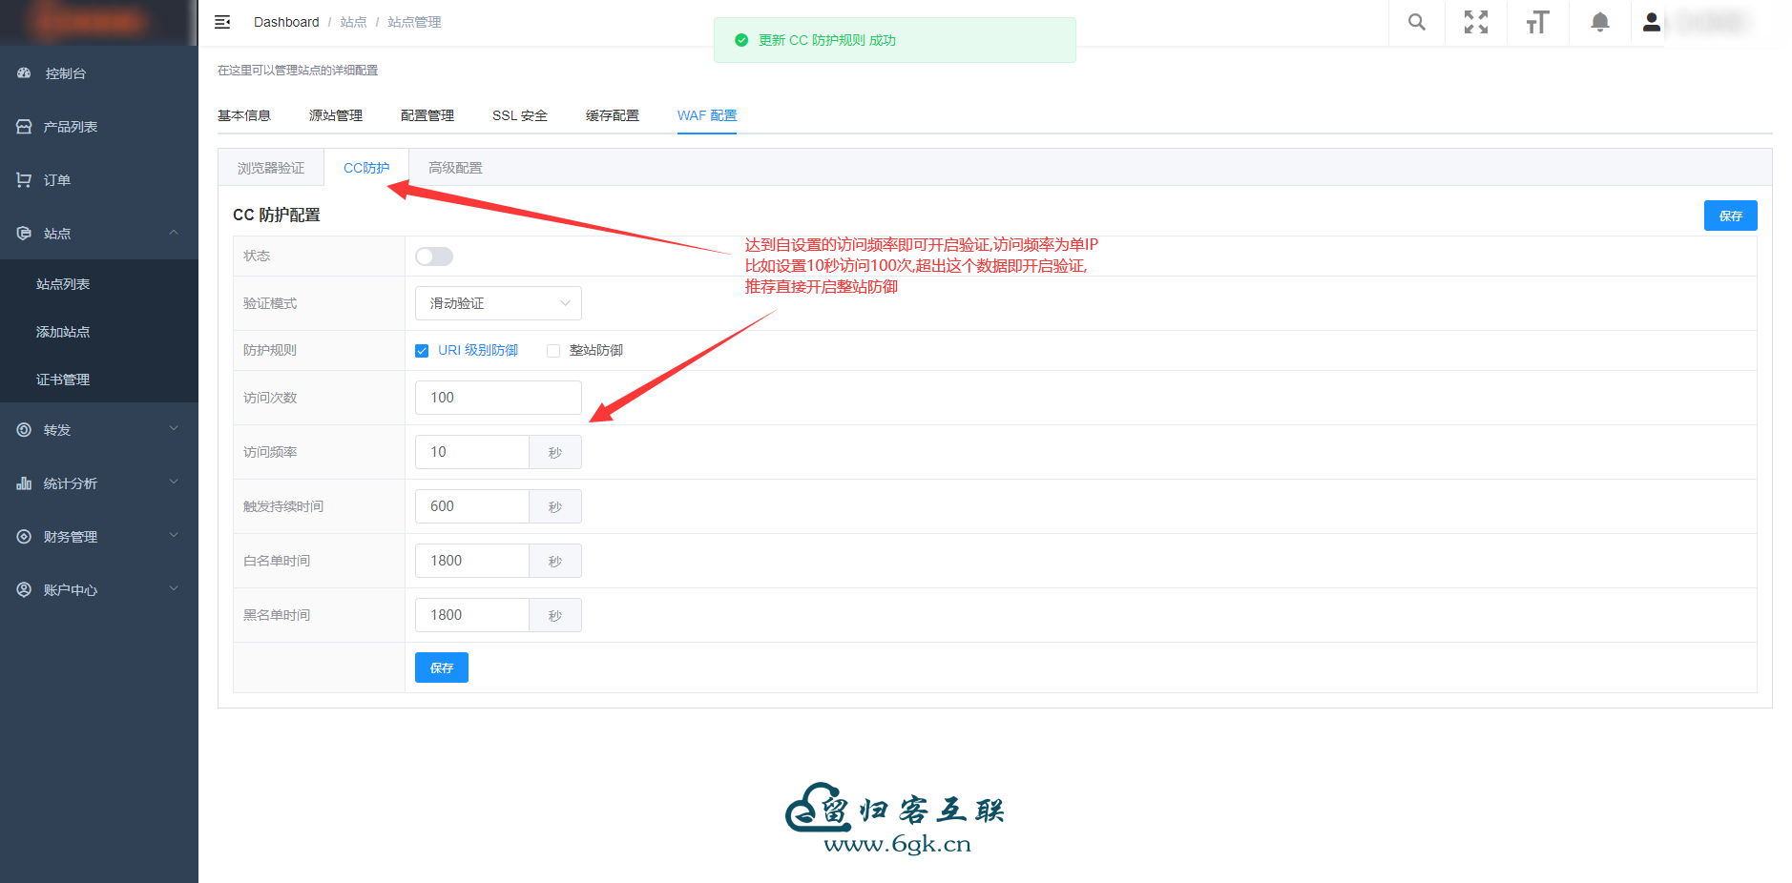1792x883 pixels.
Task: Open the 验证模式 dropdown
Action: (498, 303)
